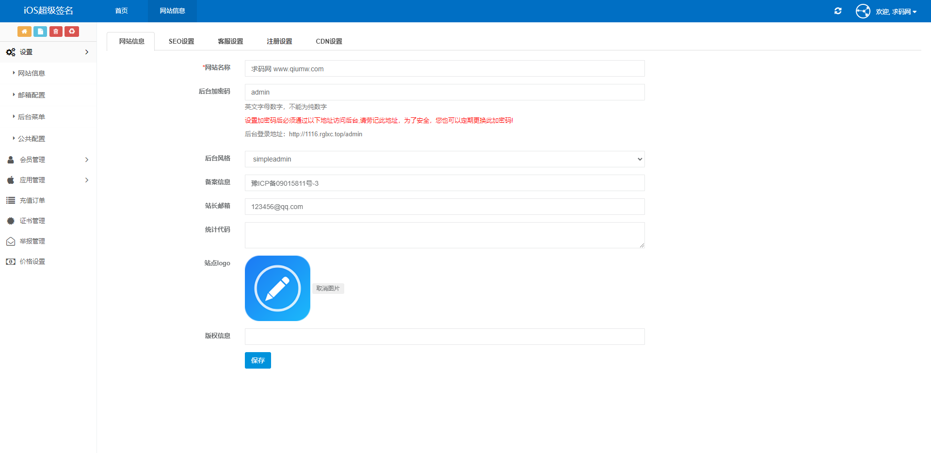Select the 网站信息 settings tab

click(x=131, y=41)
